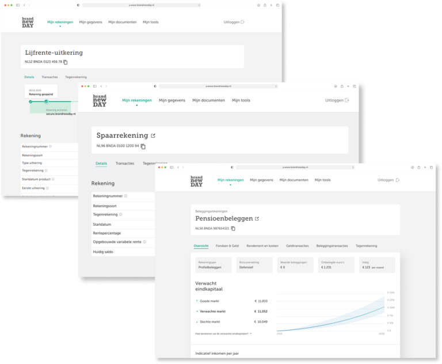The height and width of the screenshot is (364, 442).
Task: Click Uitloggen in the Pensioenbeleggen window
Action: (388, 180)
